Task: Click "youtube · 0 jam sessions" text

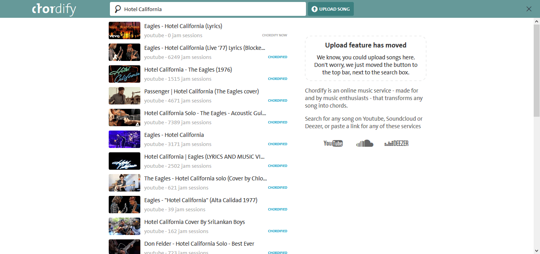Action: pos(173,35)
